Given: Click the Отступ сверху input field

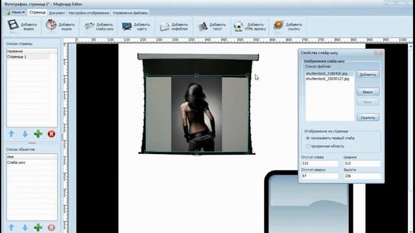Looking at the screenshot, I should tap(320, 175).
